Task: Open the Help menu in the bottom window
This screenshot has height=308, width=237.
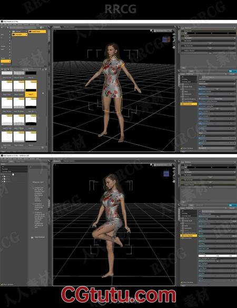Action: [37, 158]
